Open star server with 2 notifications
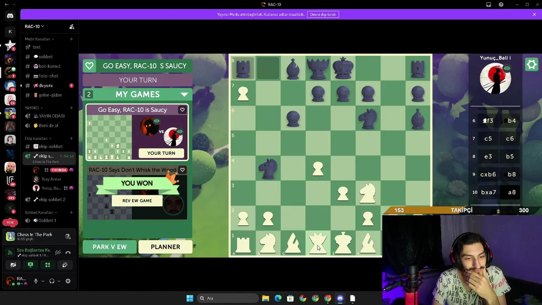The height and width of the screenshot is (305, 542). (x=10, y=45)
